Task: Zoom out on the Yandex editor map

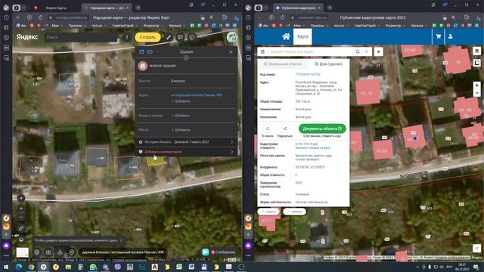Action: coord(21,217)
